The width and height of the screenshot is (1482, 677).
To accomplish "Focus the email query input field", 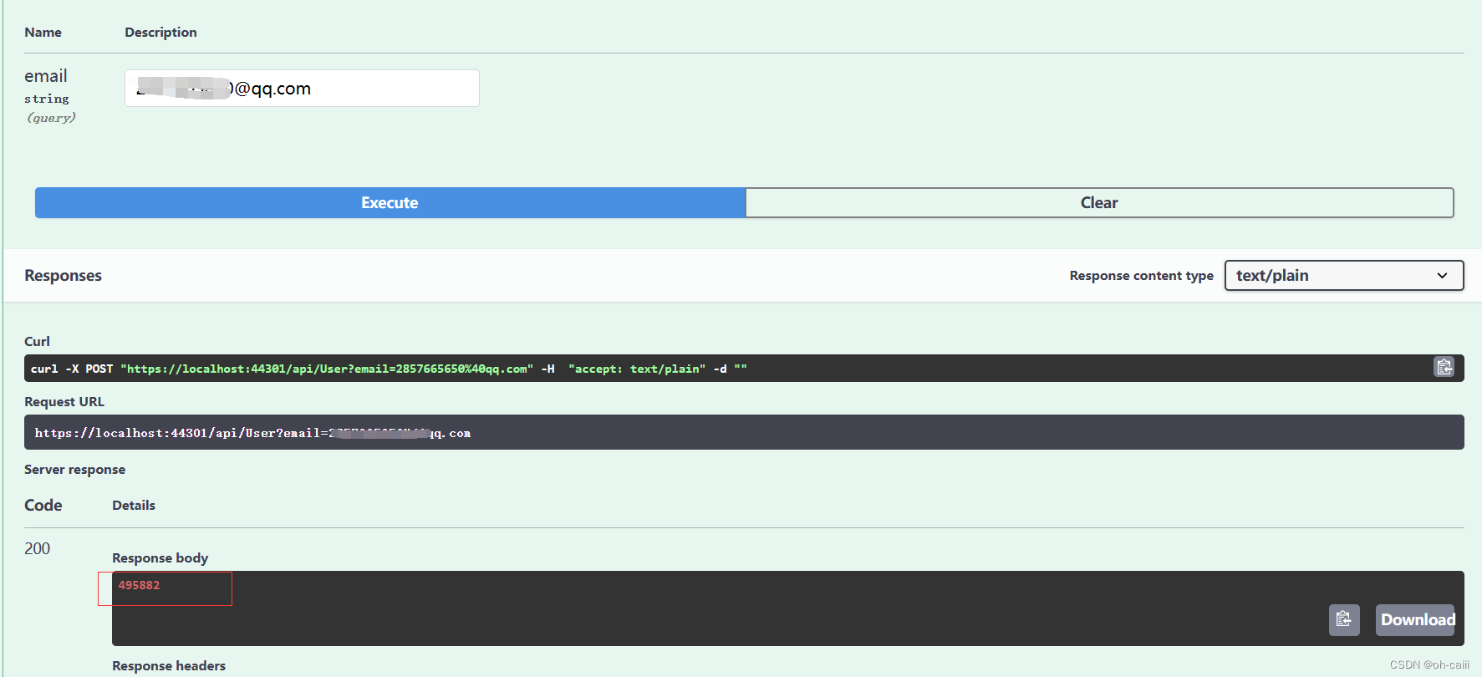I will click(302, 88).
